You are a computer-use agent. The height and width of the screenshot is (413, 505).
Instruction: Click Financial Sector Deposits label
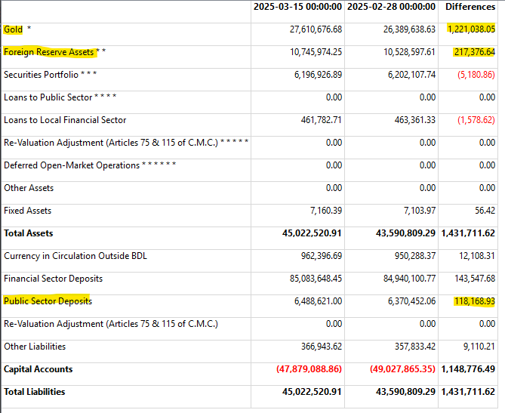click(x=53, y=279)
